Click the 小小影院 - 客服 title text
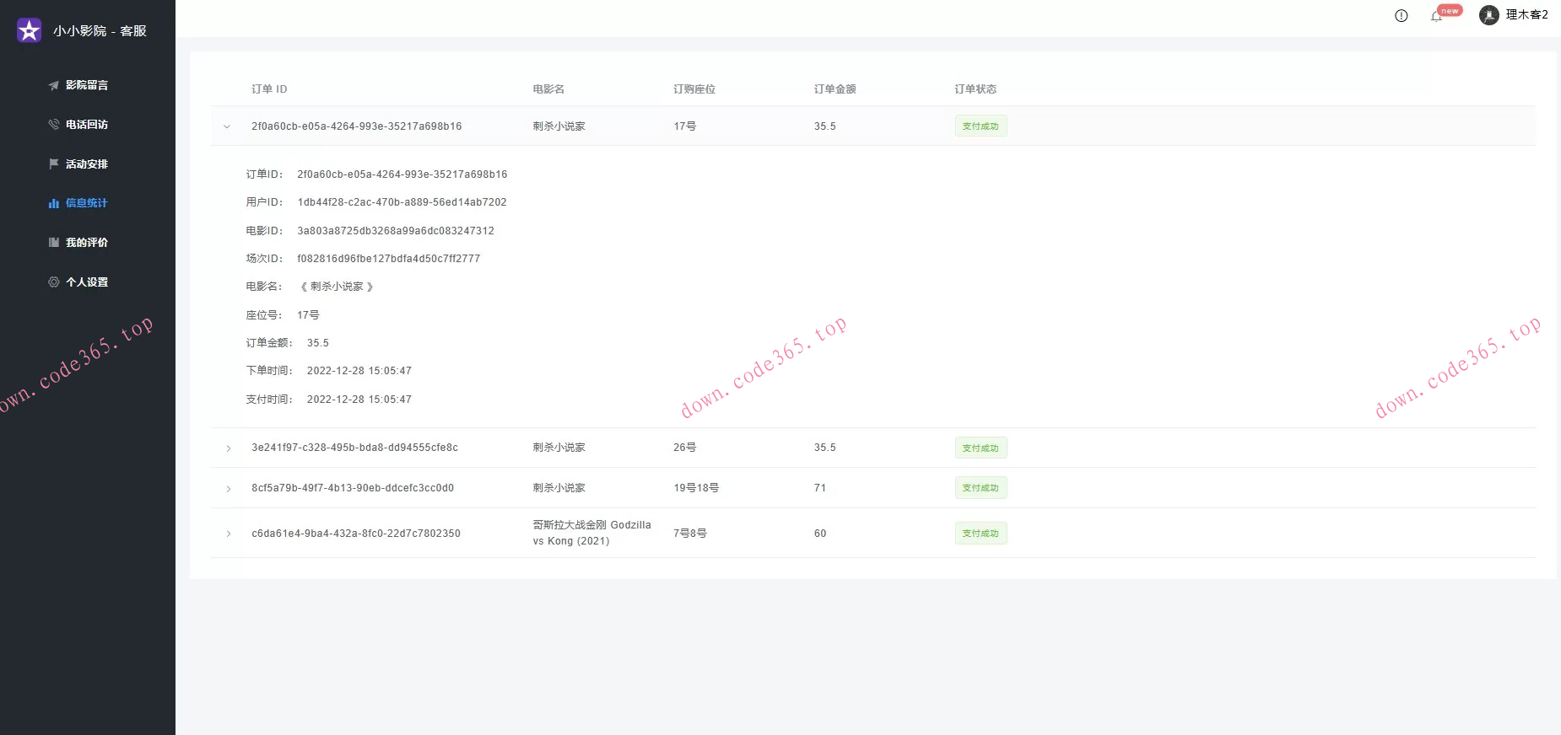 (100, 31)
